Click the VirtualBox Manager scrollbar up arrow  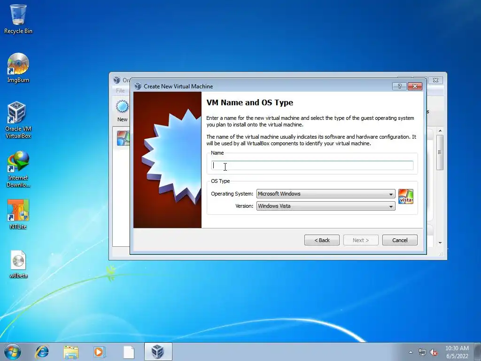(440, 131)
